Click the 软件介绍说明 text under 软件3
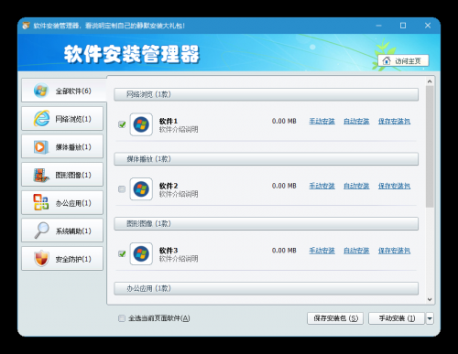 pos(179,259)
